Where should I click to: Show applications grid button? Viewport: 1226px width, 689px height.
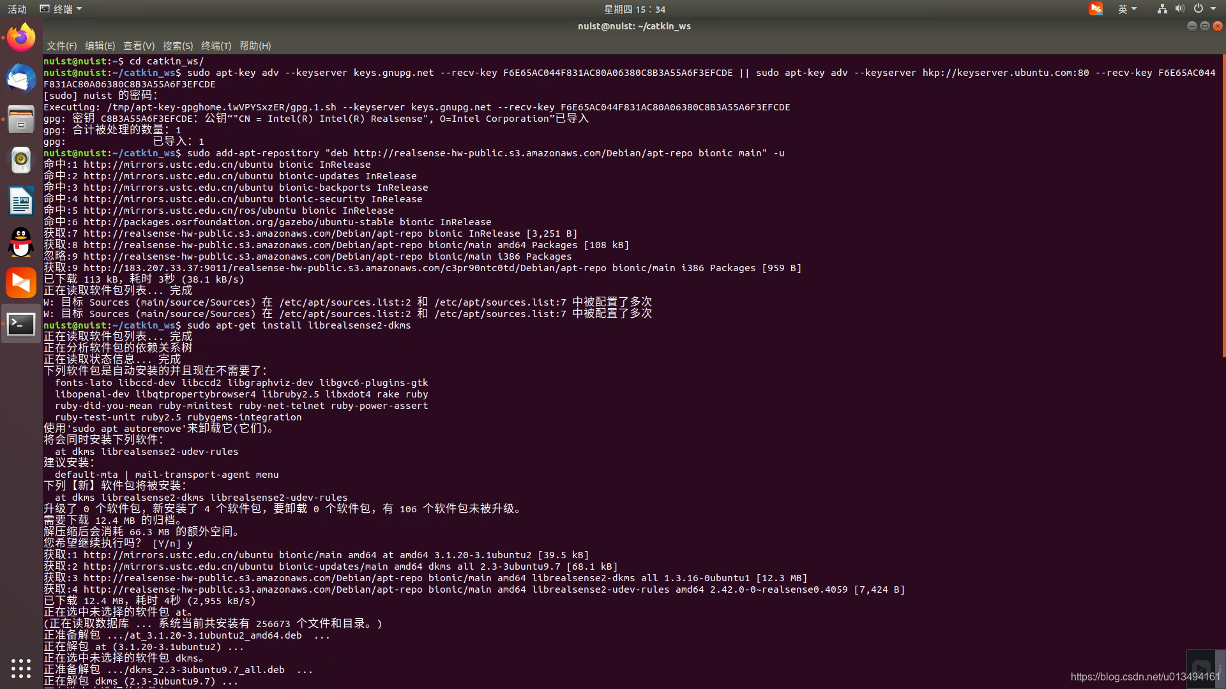[x=21, y=668]
